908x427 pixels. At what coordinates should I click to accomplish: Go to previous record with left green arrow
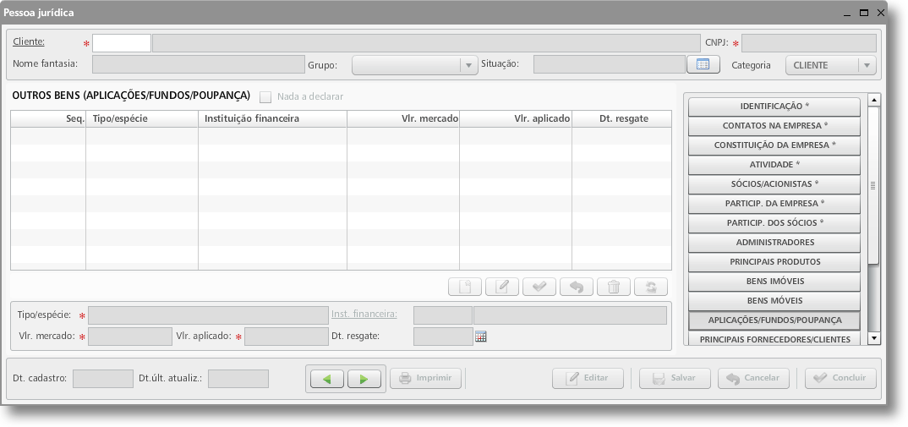(327, 379)
